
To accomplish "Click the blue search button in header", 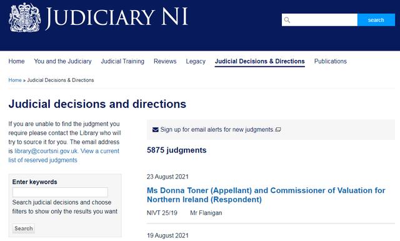I will coord(376,20).
